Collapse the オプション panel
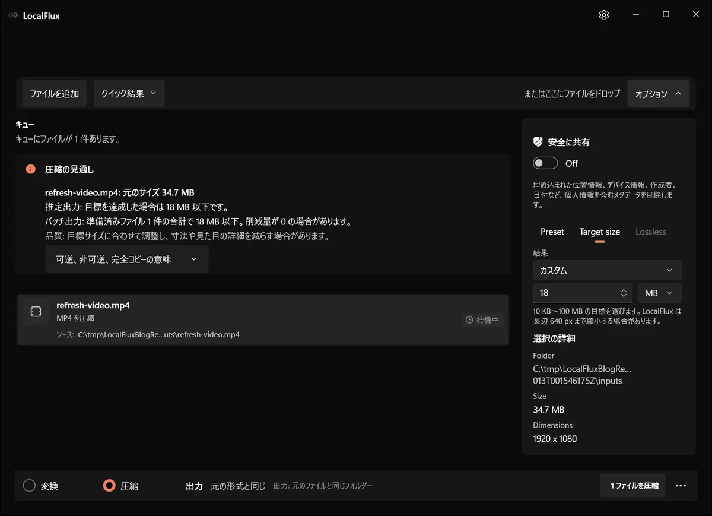 pos(658,94)
